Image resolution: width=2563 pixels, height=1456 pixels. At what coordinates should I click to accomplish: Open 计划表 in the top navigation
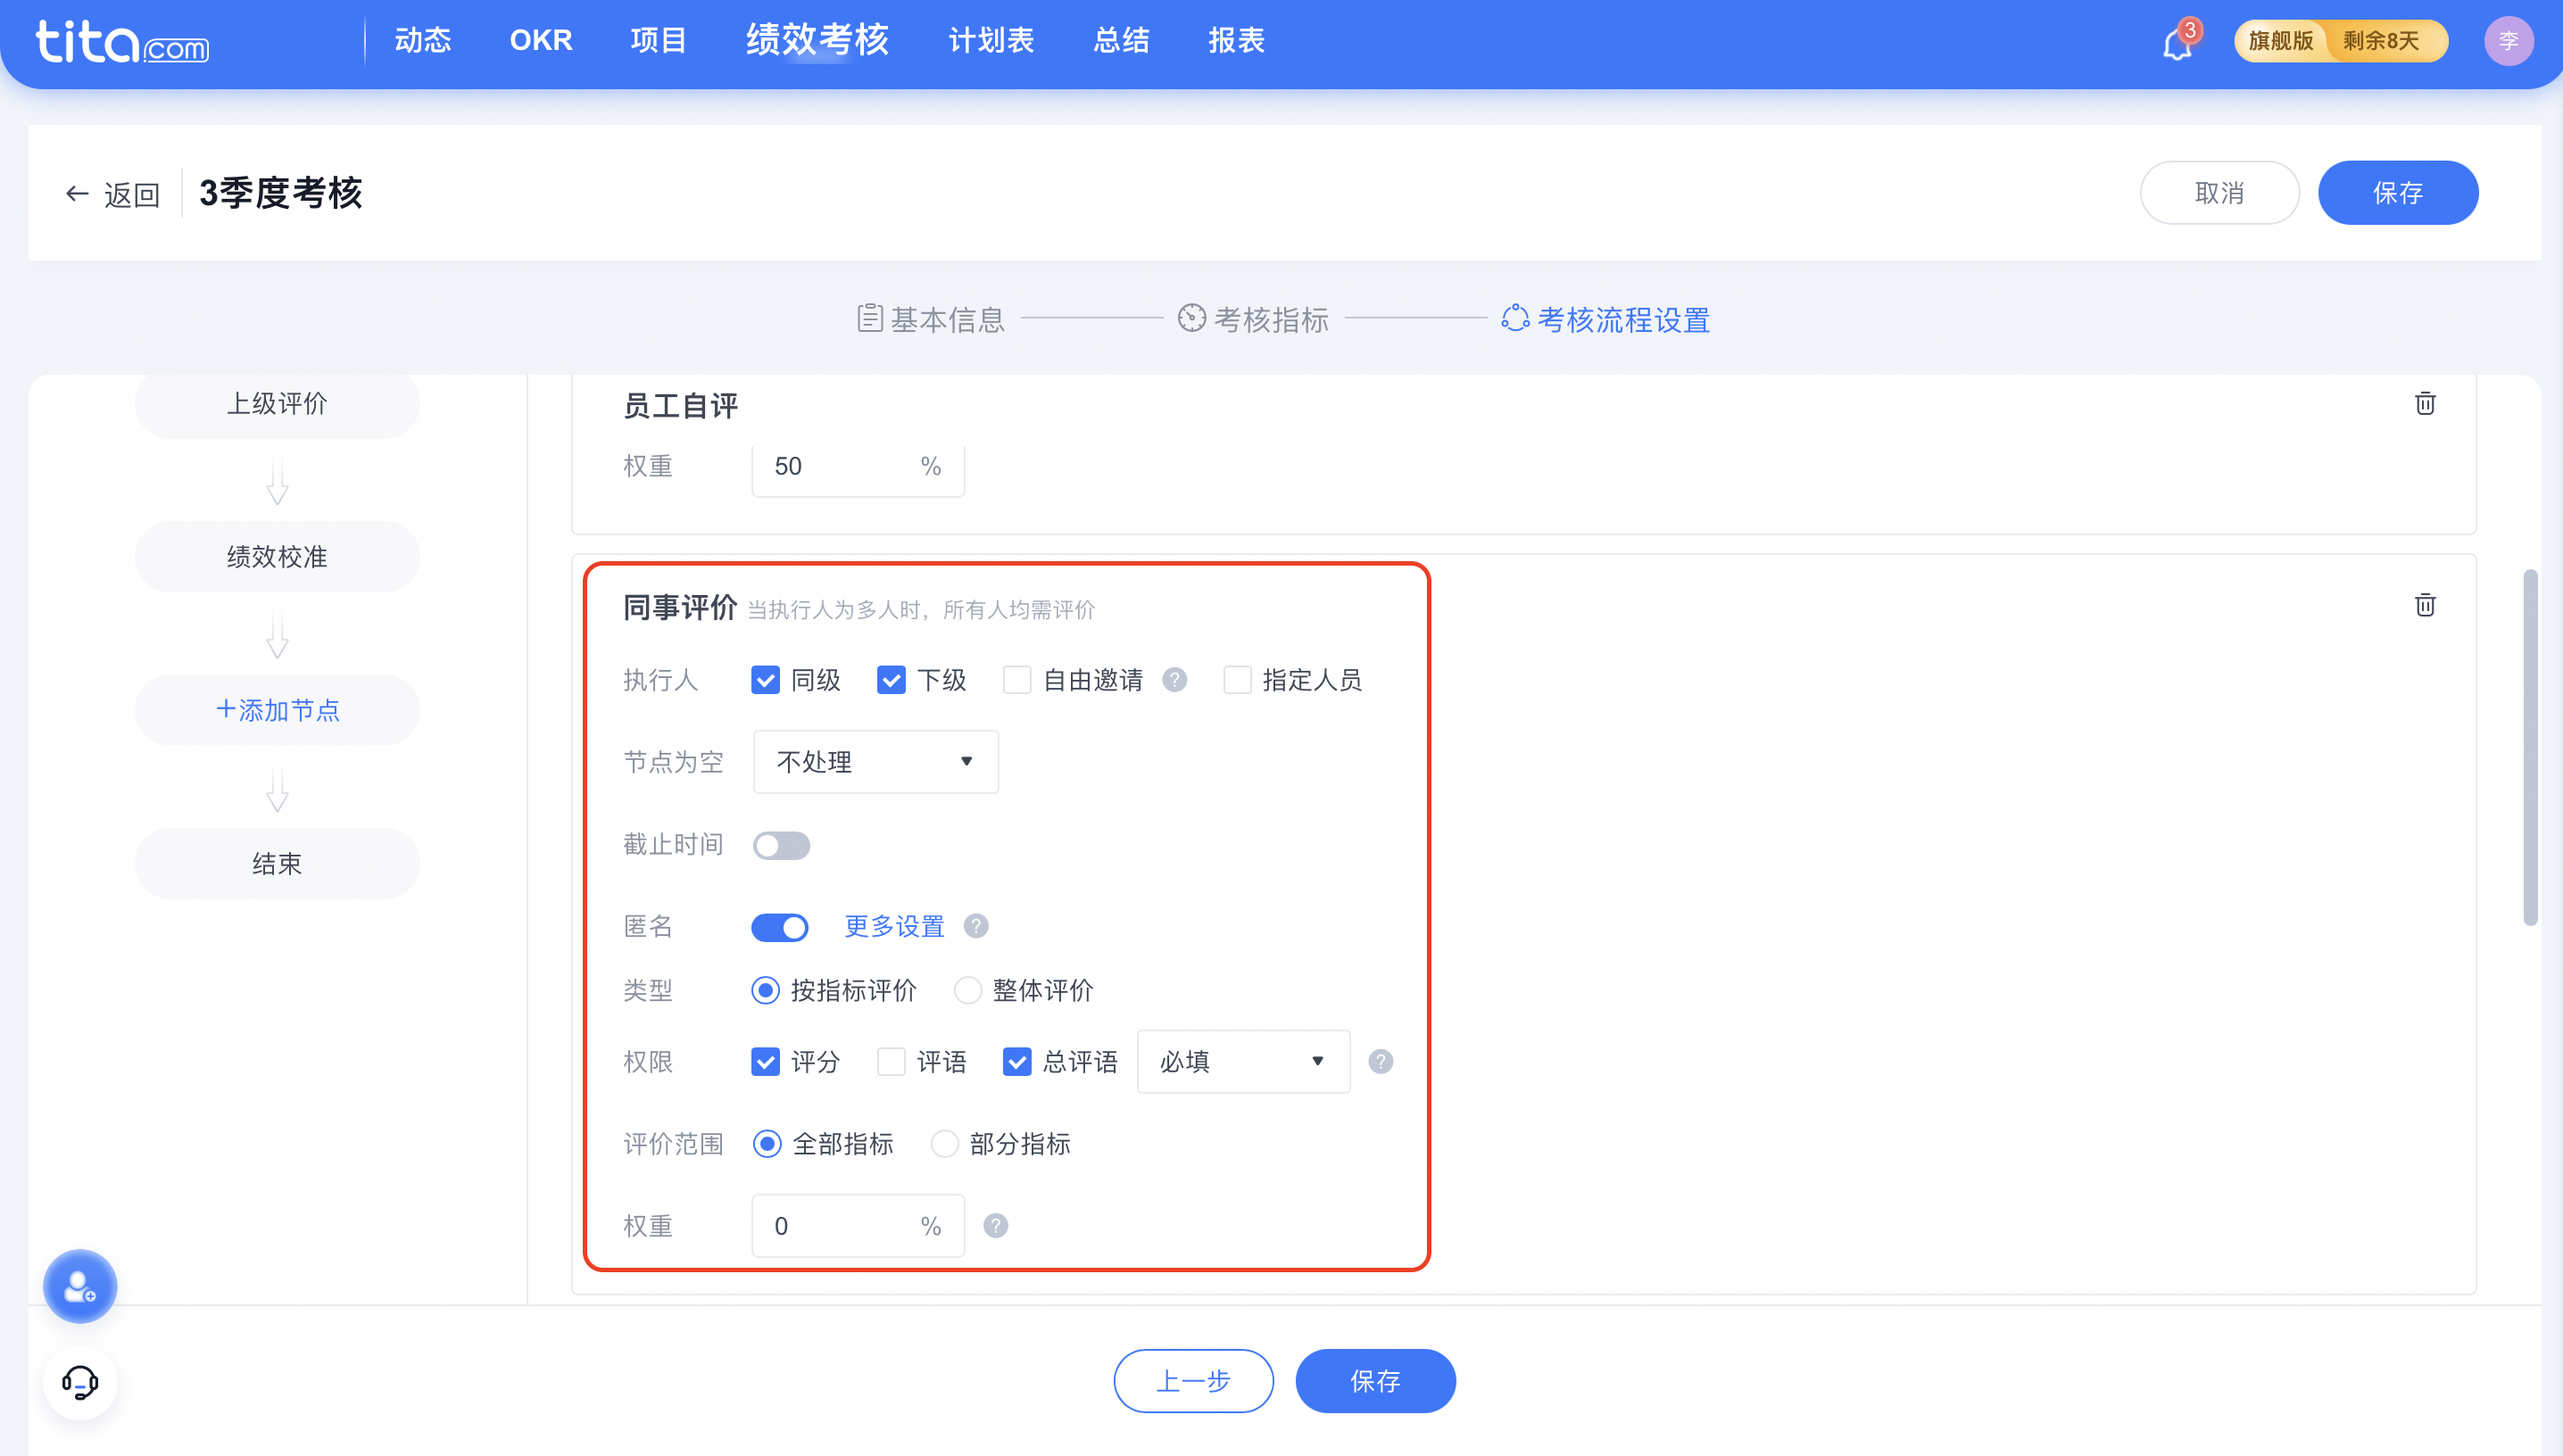(x=991, y=41)
